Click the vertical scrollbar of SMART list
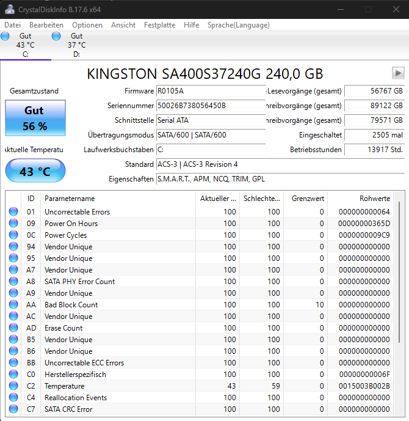This screenshot has height=421, width=409. click(x=399, y=272)
